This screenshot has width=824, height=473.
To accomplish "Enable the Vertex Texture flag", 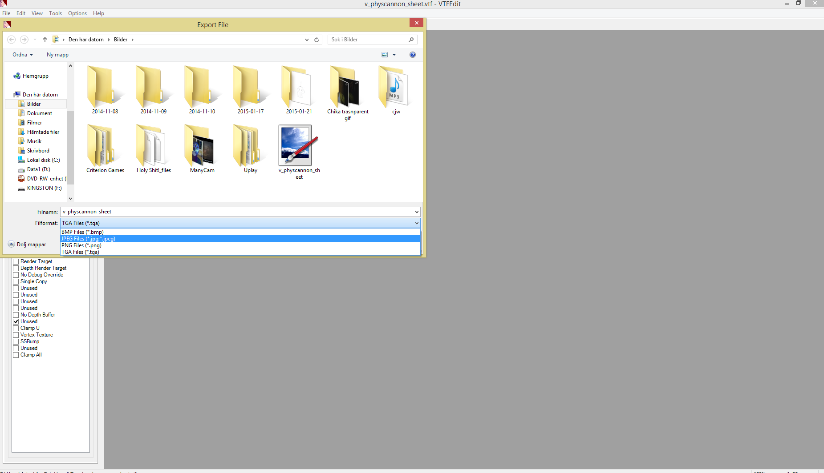I will pyautogui.click(x=16, y=335).
